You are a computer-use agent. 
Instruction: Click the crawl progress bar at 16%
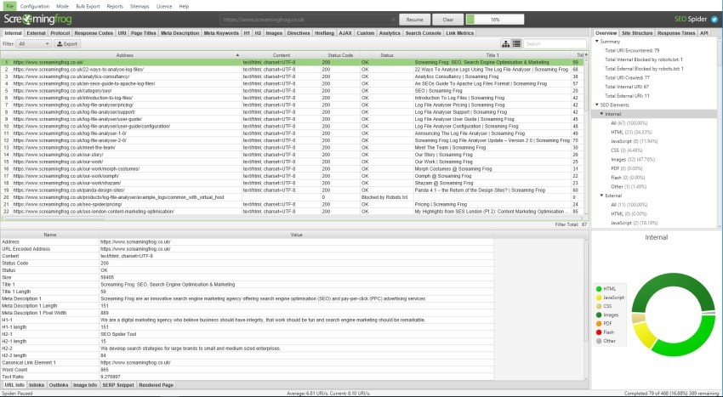point(495,20)
